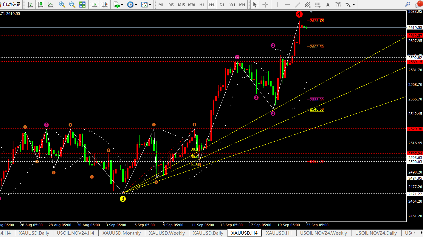Toggle chart auto scroll

[94, 4]
